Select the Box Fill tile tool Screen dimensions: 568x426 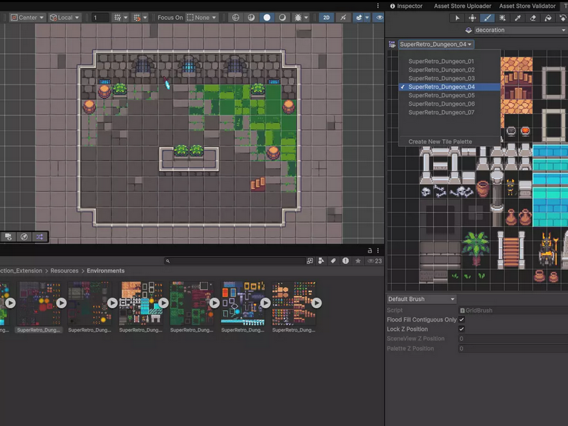(503, 18)
